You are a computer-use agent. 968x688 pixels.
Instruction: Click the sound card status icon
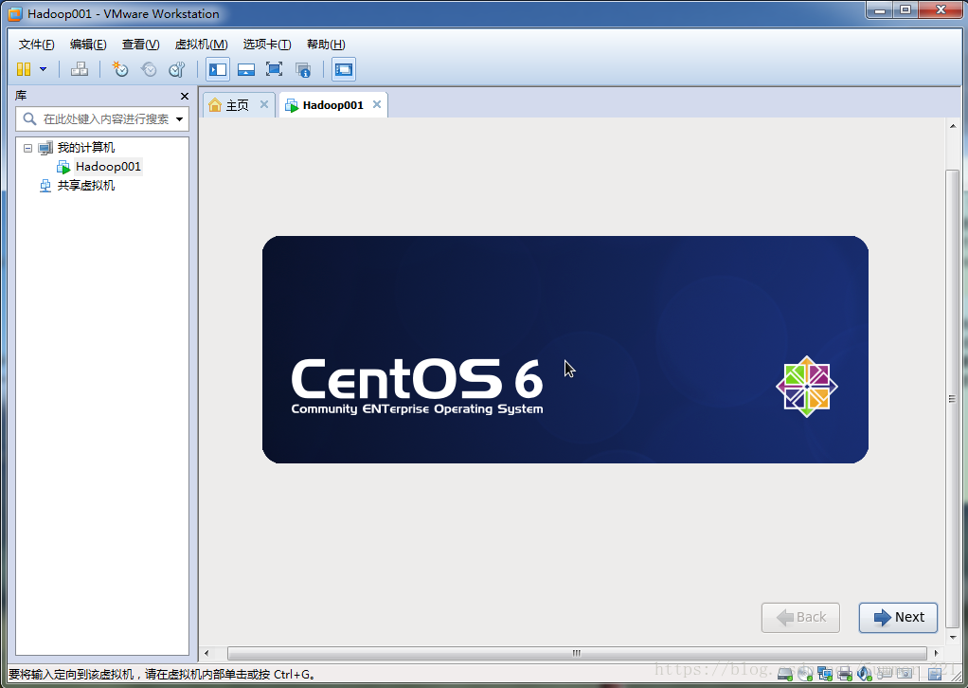pos(864,674)
